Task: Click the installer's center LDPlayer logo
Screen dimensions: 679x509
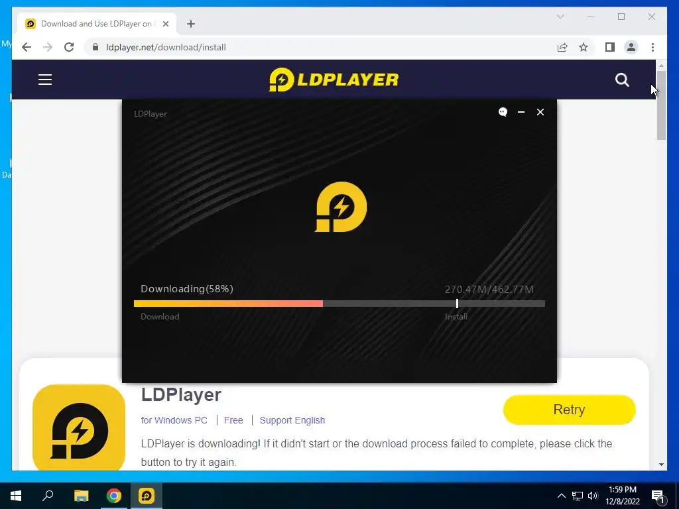Action: coord(340,207)
